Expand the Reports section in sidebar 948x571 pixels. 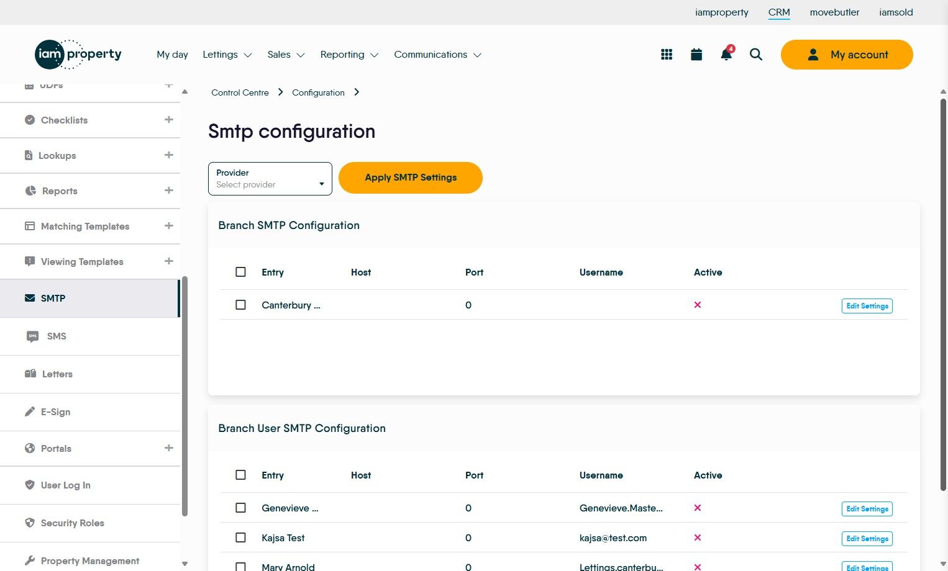pyautogui.click(x=168, y=191)
